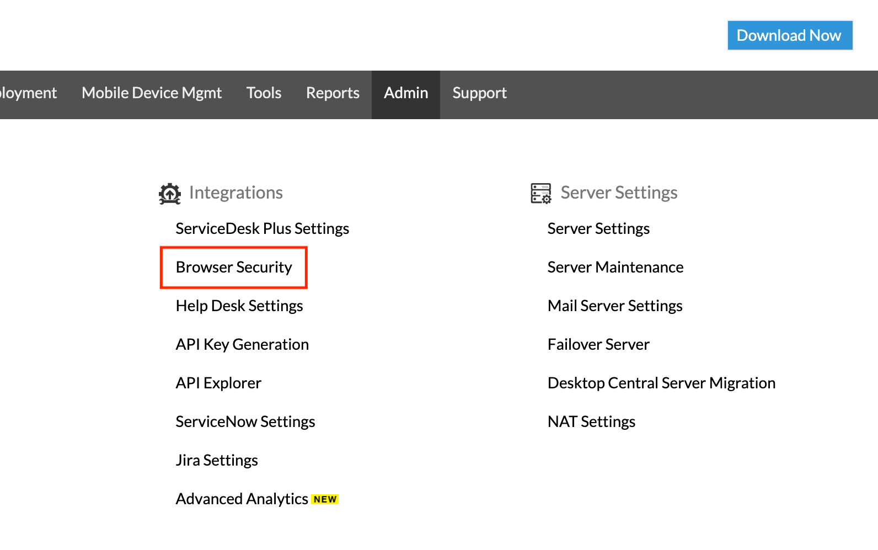Click the NEW badge beside Advanced Analytics
Image resolution: width=878 pixels, height=550 pixels.
325,499
